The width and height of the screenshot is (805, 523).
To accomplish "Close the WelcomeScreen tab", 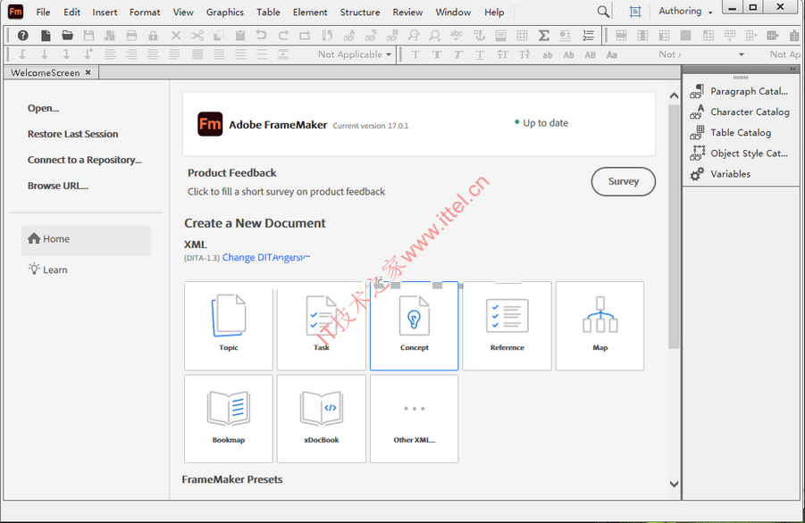I will pyautogui.click(x=88, y=72).
